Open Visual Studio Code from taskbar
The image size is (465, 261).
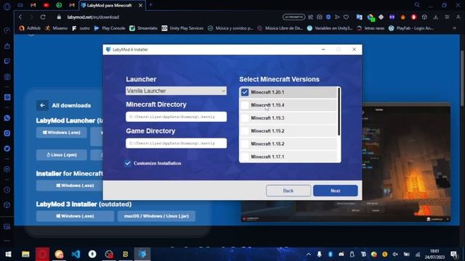point(76,254)
